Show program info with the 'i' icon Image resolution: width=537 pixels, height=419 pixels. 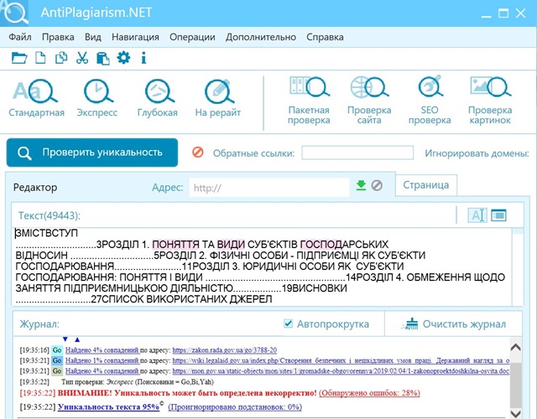[143, 58]
